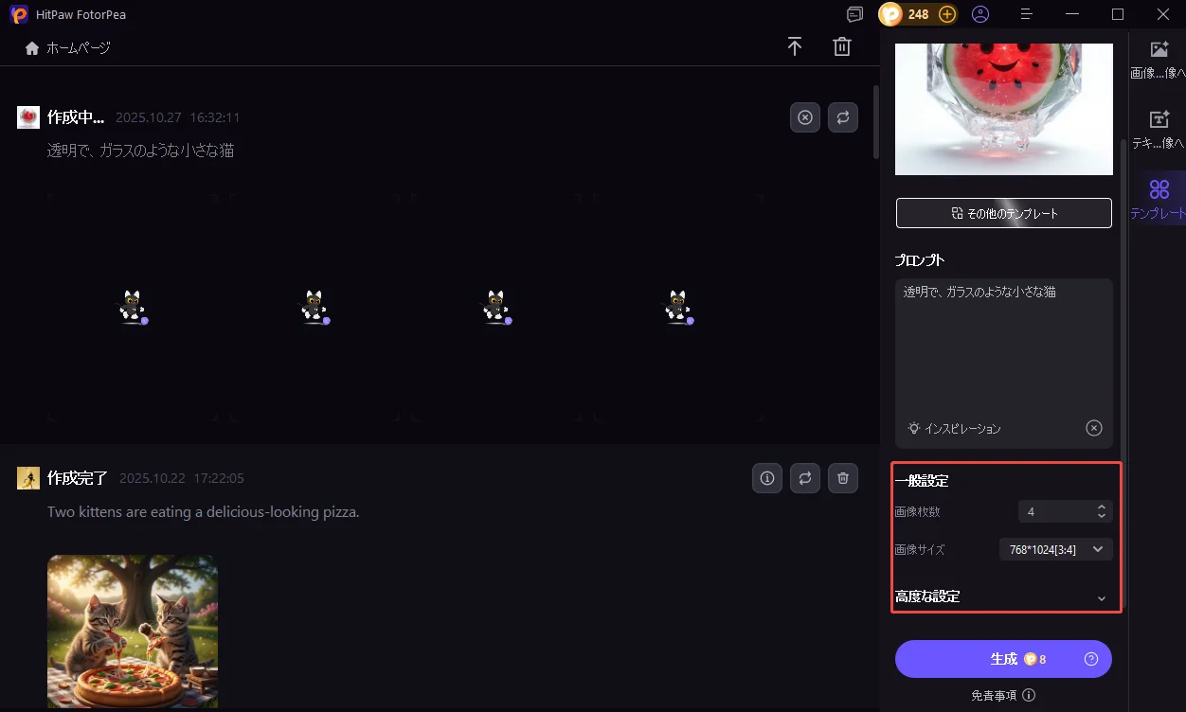Increase the image count stepper
Image resolution: width=1186 pixels, height=712 pixels.
click(x=1101, y=507)
